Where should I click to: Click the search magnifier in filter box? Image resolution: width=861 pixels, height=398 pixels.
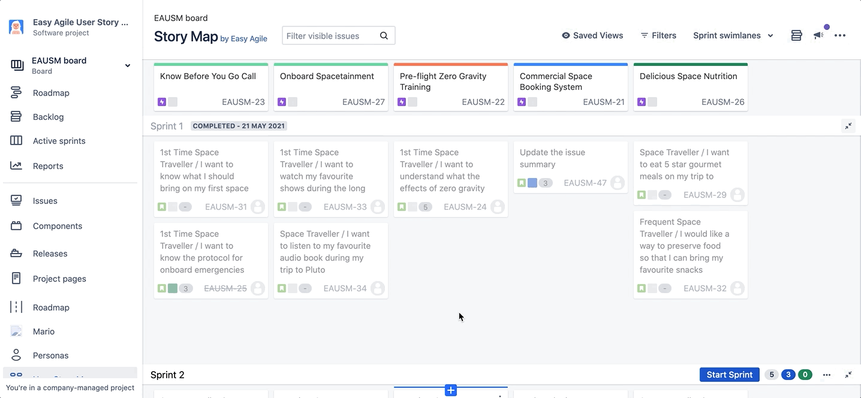click(384, 36)
